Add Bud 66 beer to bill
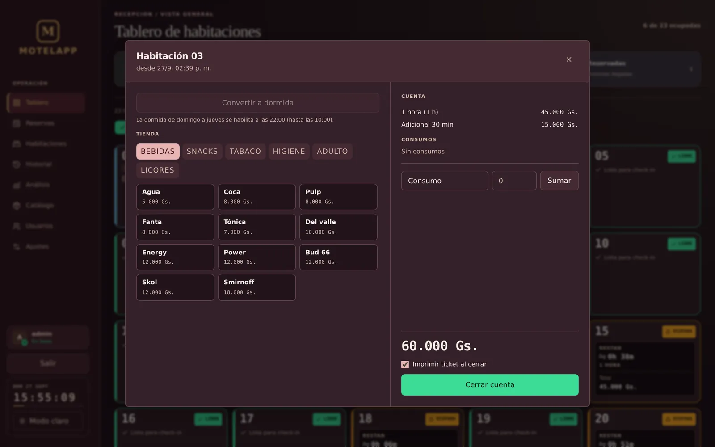 pos(338,257)
